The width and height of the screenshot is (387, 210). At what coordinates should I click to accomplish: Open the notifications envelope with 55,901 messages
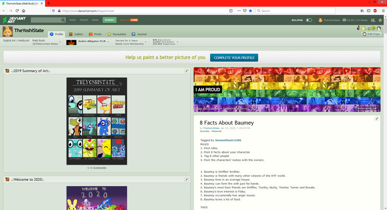tap(355, 20)
